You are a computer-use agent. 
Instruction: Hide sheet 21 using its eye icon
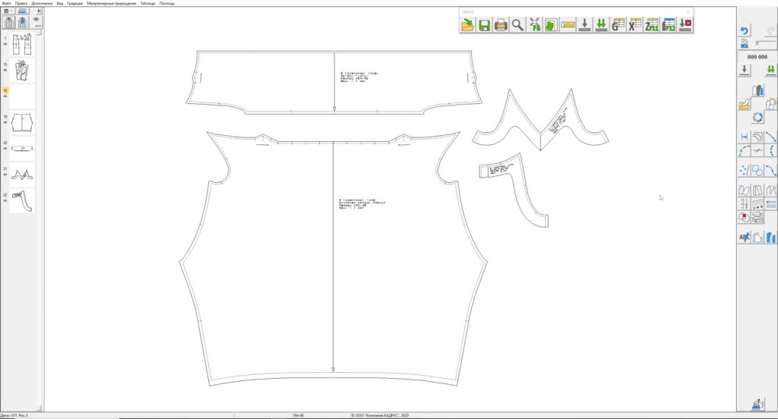5,175
